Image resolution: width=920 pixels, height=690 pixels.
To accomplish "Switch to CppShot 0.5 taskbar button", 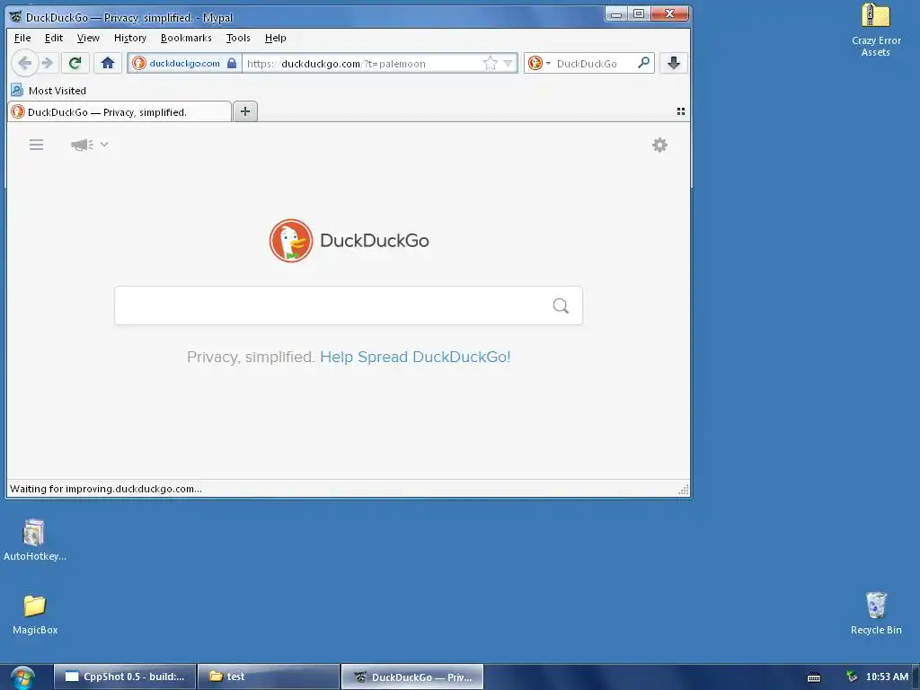I will (124, 677).
